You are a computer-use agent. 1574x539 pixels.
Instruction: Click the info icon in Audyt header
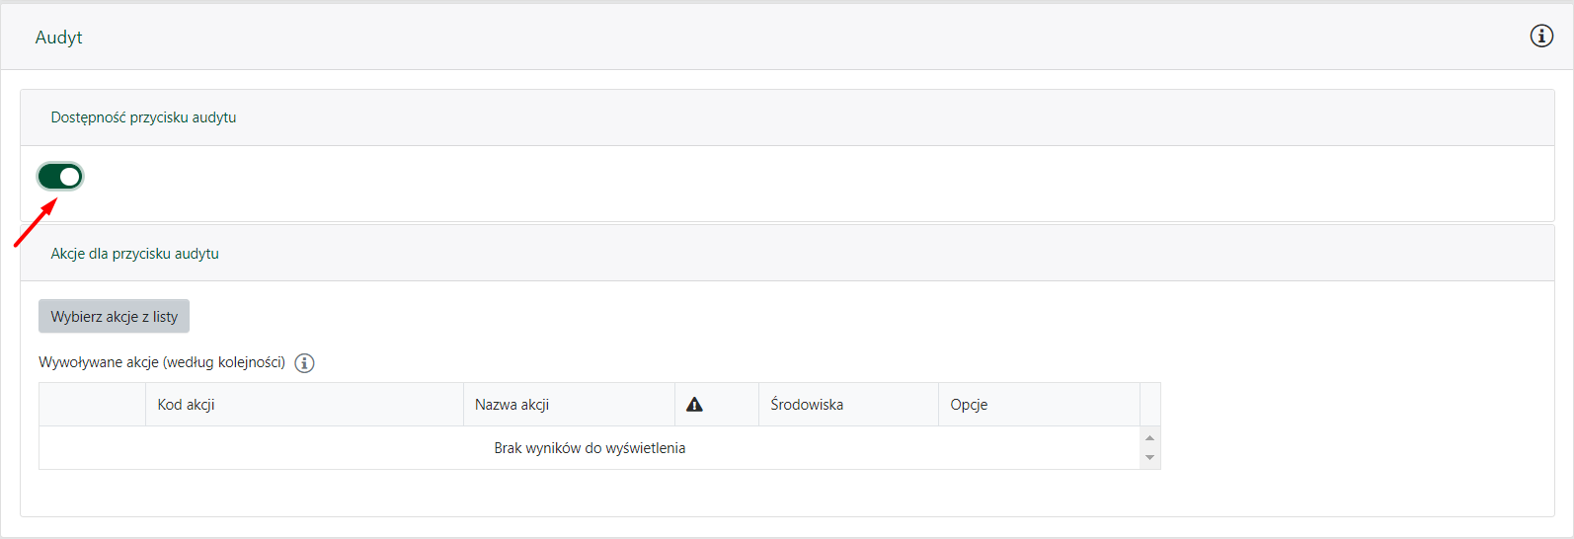(x=1541, y=37)
